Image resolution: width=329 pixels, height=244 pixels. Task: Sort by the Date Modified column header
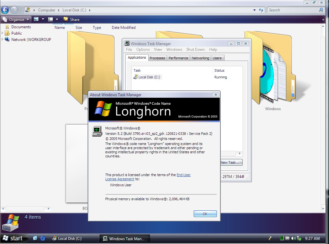click(x=124, y=28)
